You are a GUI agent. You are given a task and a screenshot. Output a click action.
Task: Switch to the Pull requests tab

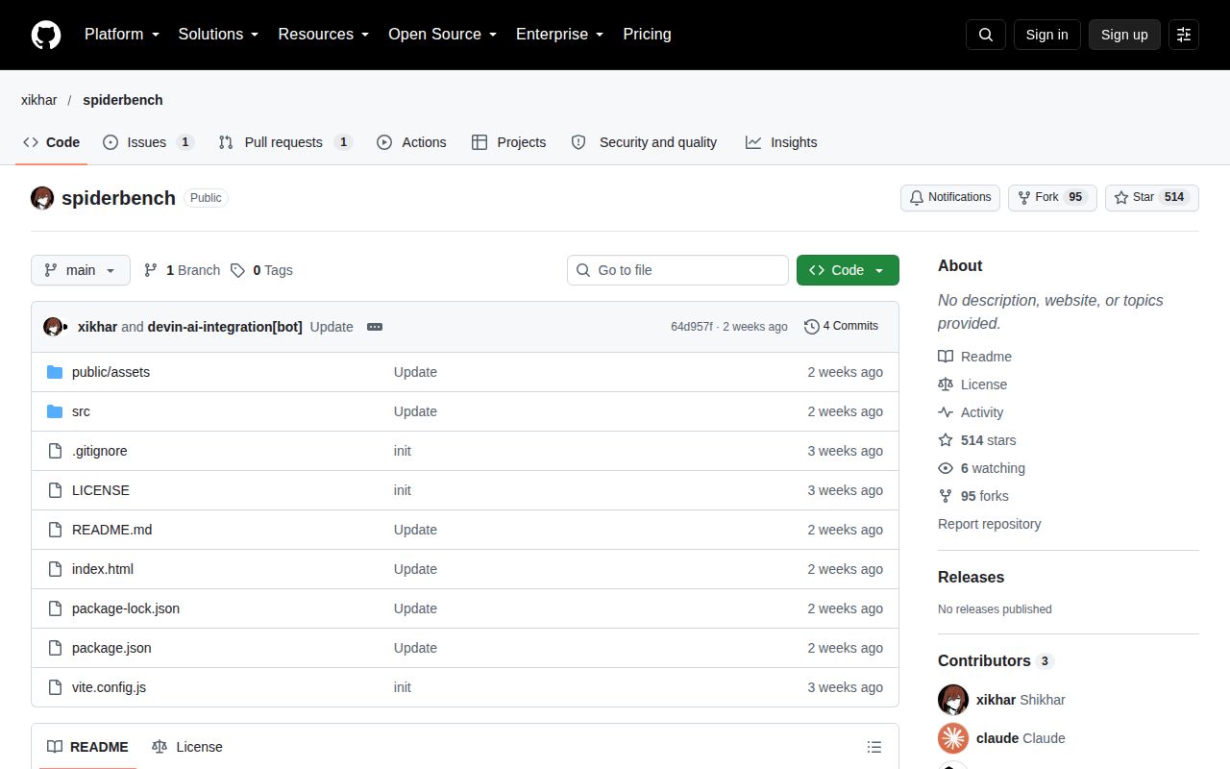point(285,142)
